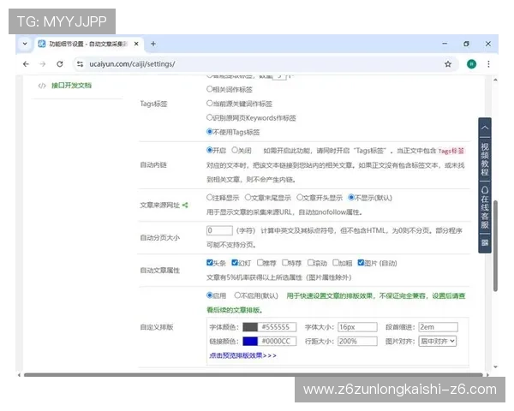Viewport: 514px width, 411px height.
Task: Click the horizontal scrollbar right arrow
Action: (487, 375)
